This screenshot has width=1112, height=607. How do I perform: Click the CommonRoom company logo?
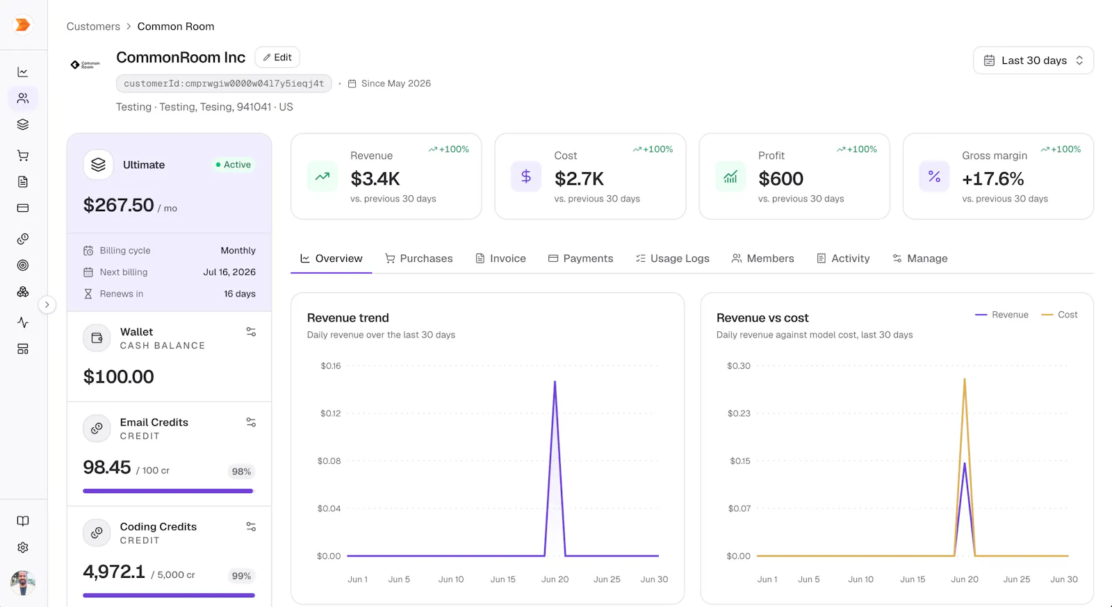pyautogui.click(x=85, y=65)
